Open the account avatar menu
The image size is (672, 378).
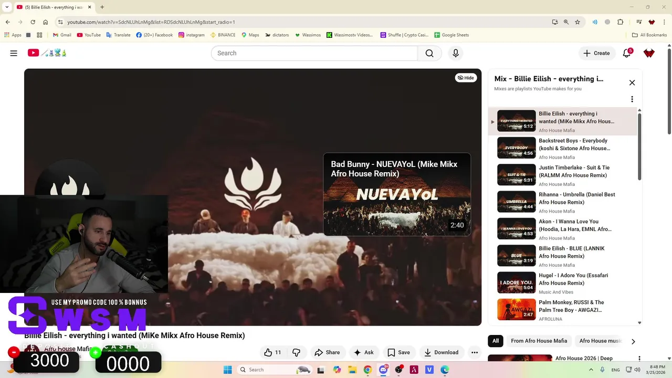649,53
